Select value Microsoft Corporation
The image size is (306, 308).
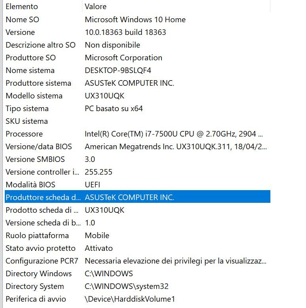click(x=124, y=58)
